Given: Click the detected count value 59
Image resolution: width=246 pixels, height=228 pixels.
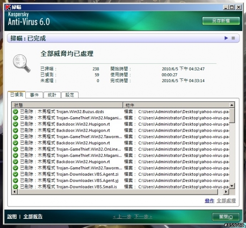Looking at the screenshot, I should click(x=97, y=75).
